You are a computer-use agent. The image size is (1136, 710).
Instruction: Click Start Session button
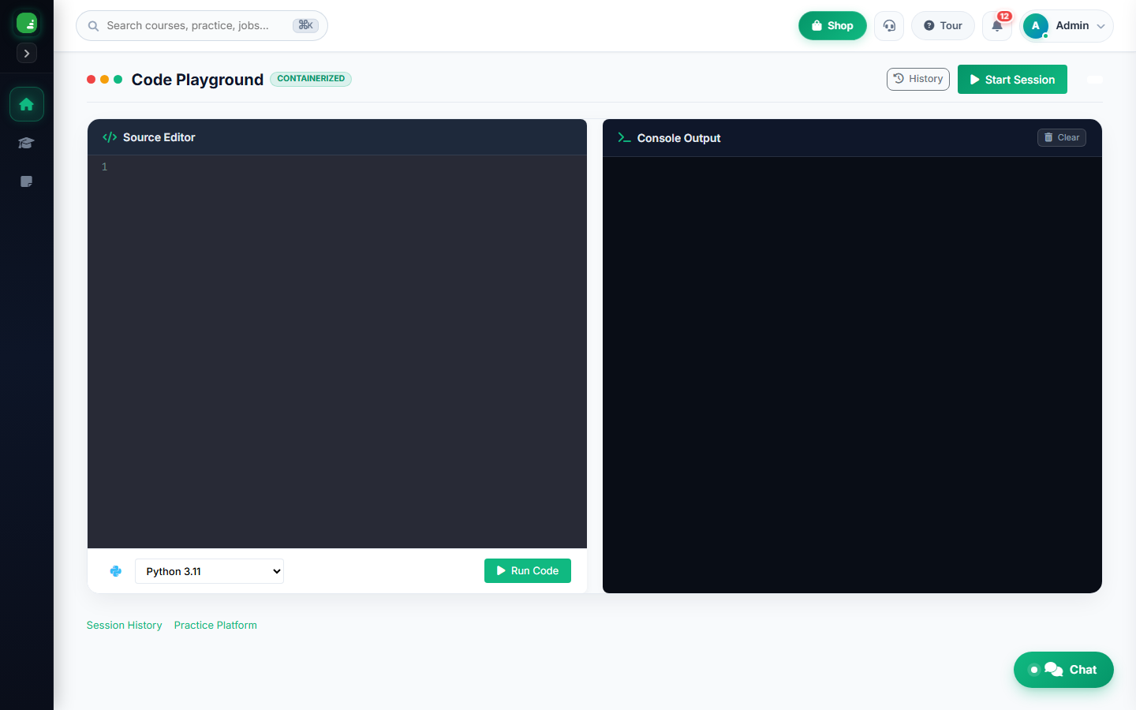(1012, 80)
